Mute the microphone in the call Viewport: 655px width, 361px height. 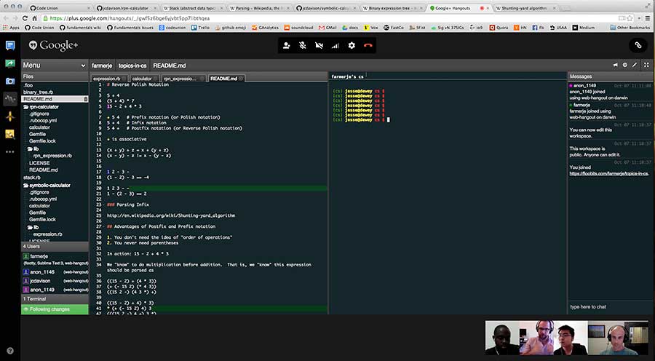302,45
